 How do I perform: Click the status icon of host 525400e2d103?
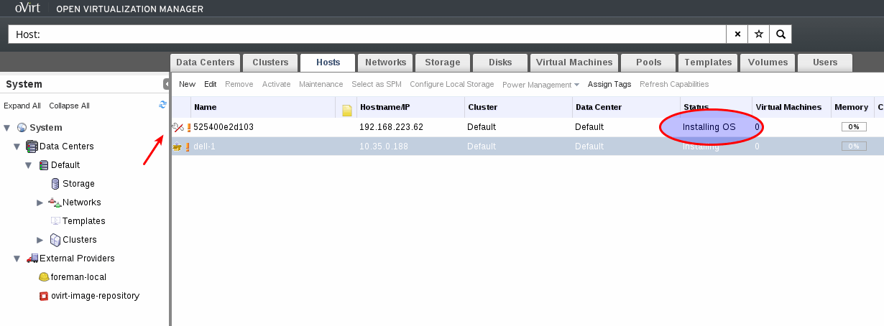click(x=178, y=127)
